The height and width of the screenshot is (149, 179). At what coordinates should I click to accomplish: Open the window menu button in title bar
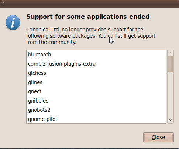[x=3, y=4]
